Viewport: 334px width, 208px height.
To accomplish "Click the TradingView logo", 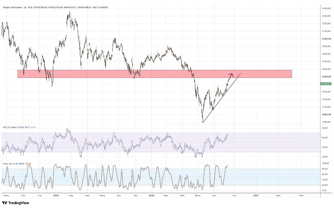I will click(x=15, y=203).
